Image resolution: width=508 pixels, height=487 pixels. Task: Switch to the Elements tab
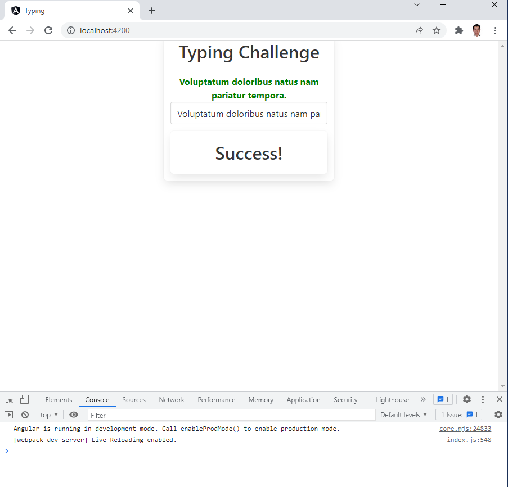coord(59,399)
